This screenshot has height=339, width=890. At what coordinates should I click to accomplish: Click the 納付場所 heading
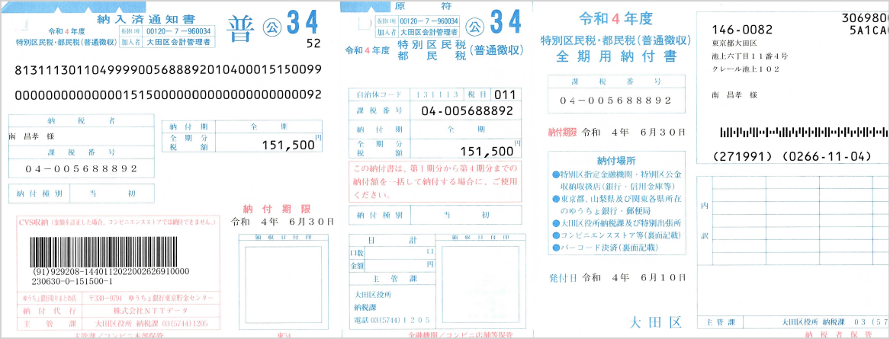tap(616, 161)
